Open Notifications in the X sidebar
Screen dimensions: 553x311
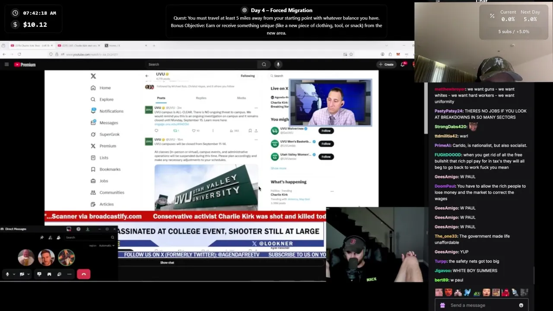click(107, 111)
